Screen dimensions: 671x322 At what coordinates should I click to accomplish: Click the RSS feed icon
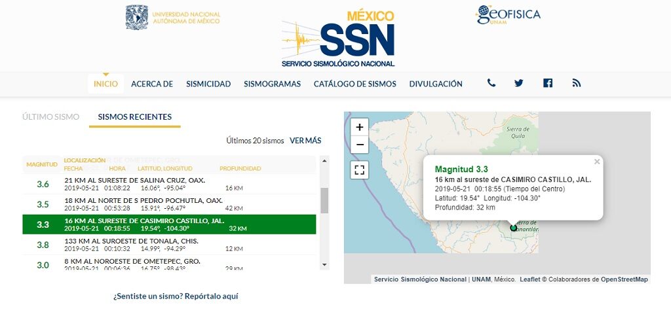click(x=577, y=83)
